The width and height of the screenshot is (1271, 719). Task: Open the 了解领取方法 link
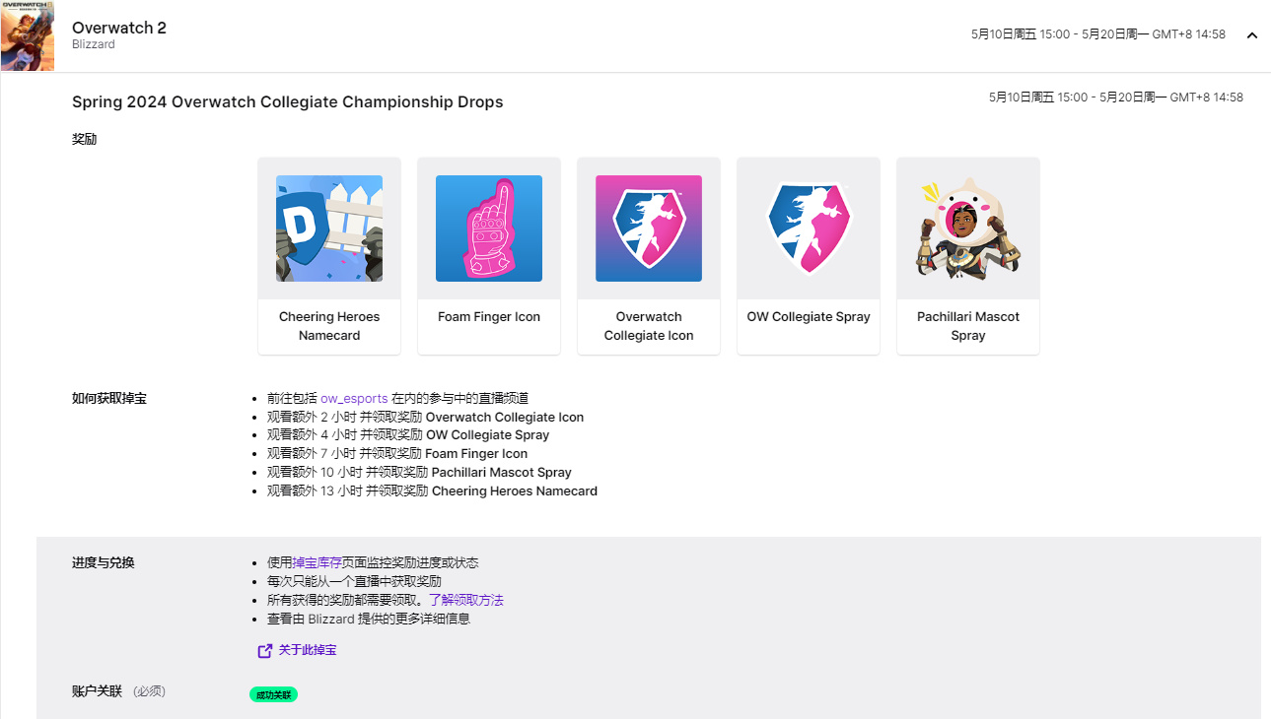tap(466, 600)
